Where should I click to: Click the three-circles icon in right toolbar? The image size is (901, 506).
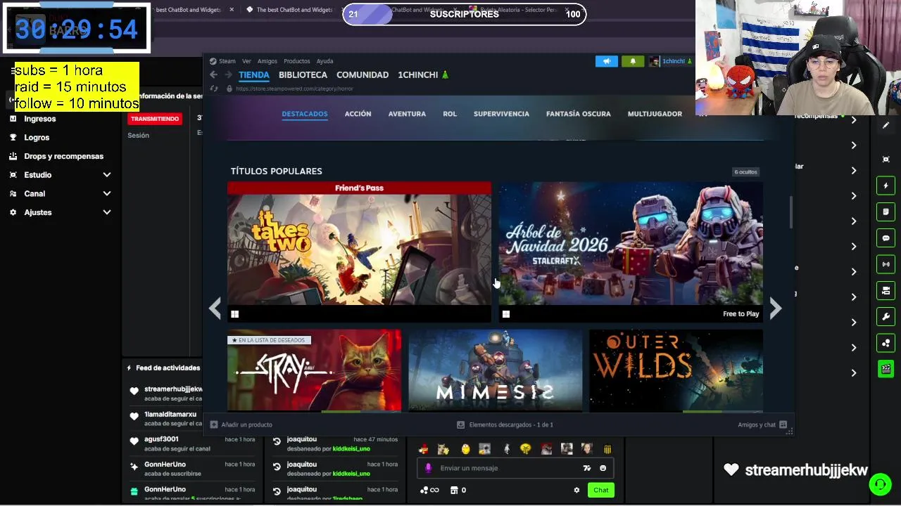click(886, 343)
